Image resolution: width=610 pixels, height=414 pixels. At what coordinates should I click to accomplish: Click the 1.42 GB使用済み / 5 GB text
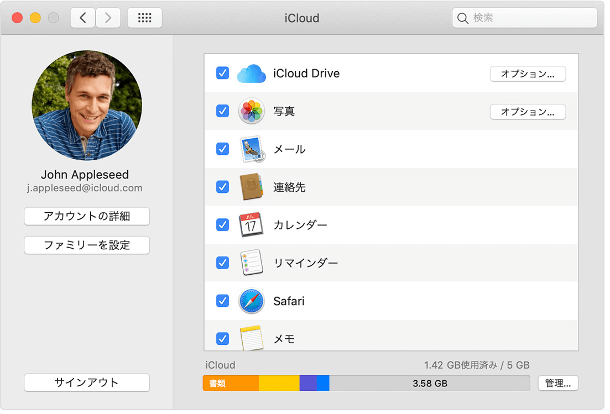[477, 365]
